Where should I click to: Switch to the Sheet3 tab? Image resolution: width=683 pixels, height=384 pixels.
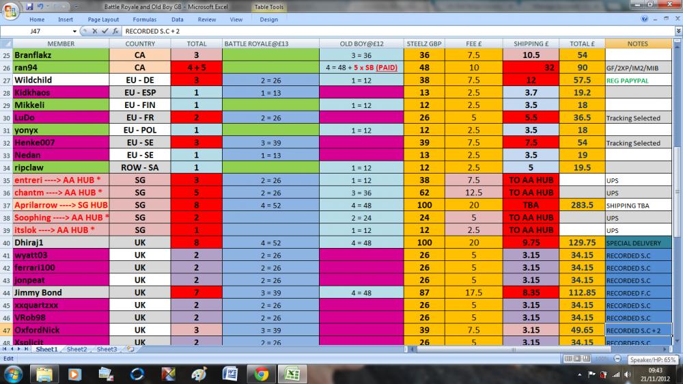pyautogui.click(x=107, y=349)
